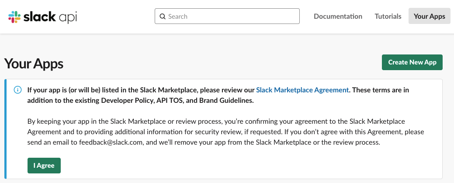Click the "api" text beside Slack logo
454x183 pixels.
[x=68, y=17]
